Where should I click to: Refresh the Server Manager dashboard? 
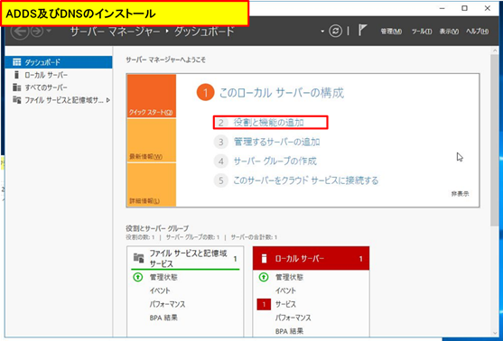click(x=335, y=31)
